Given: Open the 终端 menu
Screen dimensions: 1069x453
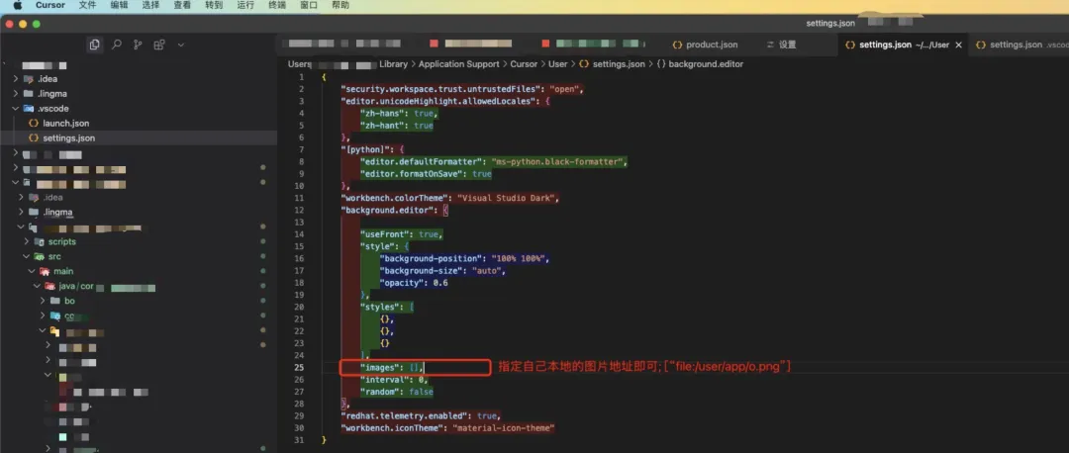Looking at the screenshot, I should tap(278, 5).
